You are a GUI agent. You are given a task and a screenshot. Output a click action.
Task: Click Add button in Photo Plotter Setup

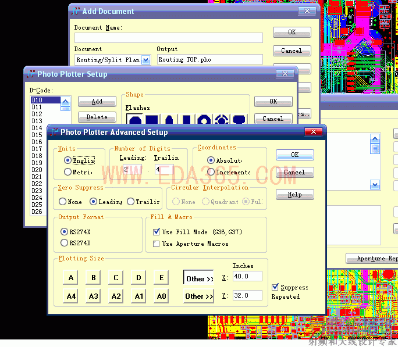tap(97, 102)
